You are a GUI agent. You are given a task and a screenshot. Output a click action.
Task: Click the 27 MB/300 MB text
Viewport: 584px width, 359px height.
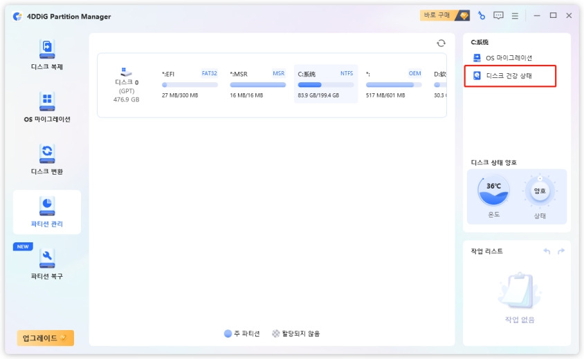click(180, 95)
